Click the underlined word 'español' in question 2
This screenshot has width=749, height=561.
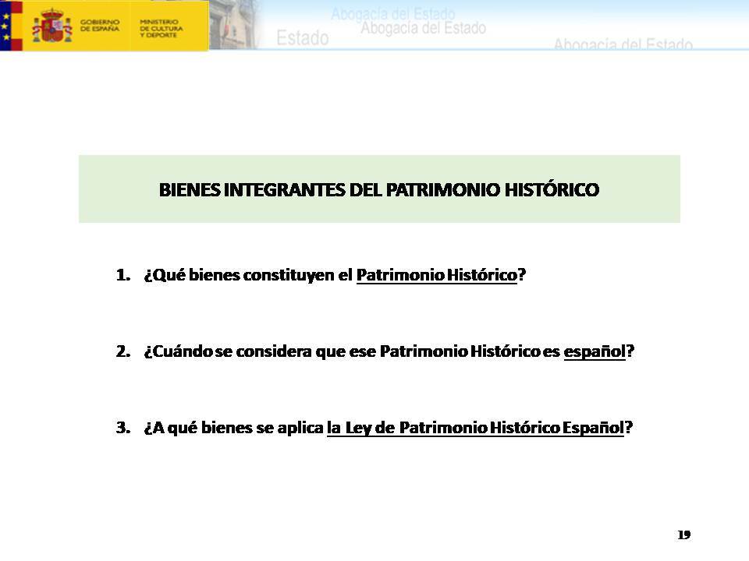point(595,351)
